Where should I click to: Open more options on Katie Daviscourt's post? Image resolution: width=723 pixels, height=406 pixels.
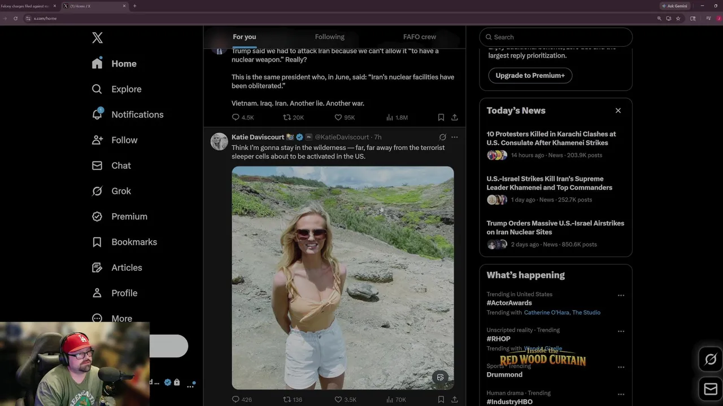click(454, 137)
